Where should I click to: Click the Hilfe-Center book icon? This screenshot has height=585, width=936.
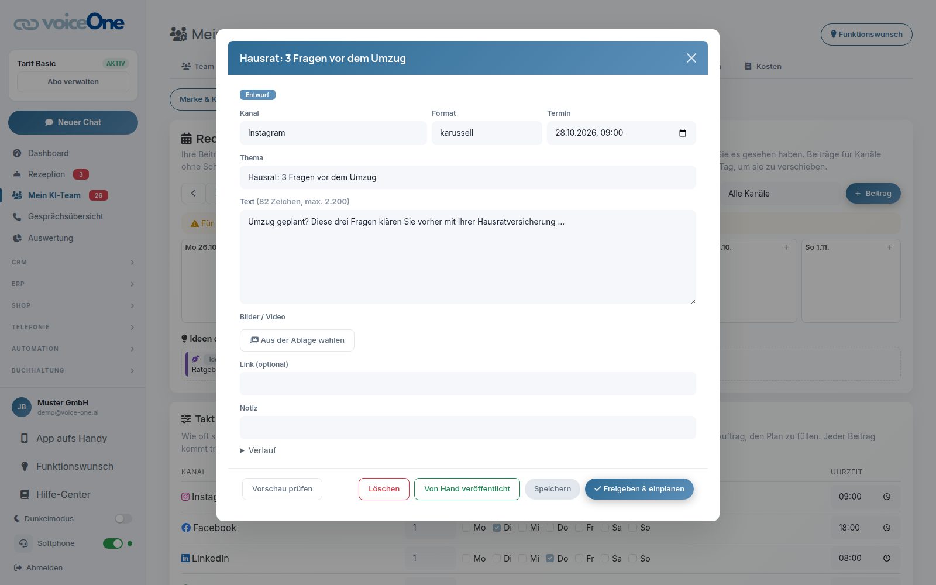[25, 494]
